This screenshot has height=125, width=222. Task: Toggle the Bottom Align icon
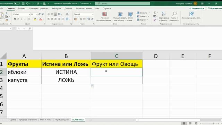coord(55,14)
